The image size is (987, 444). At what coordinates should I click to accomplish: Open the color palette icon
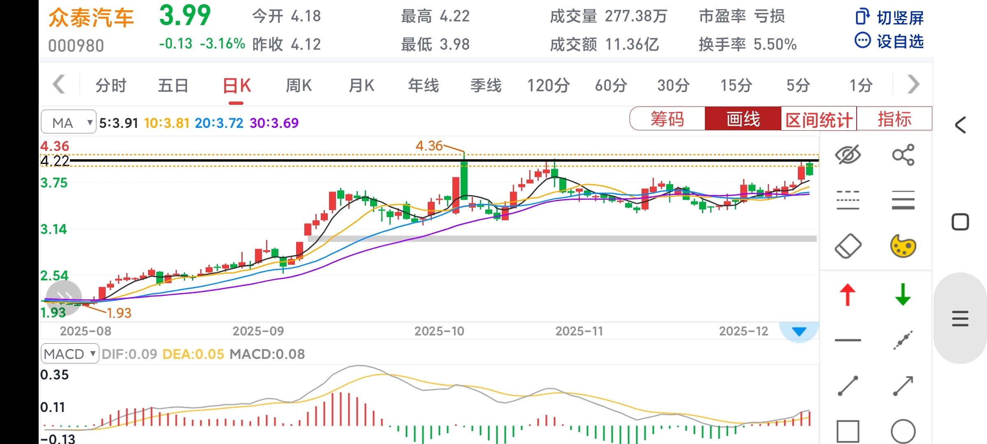point(903,246)
